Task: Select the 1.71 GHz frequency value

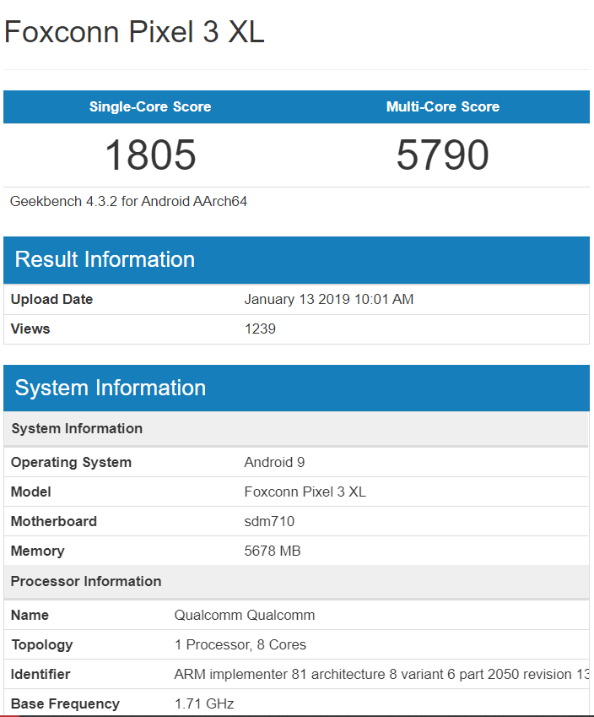Action: (204, 703)
